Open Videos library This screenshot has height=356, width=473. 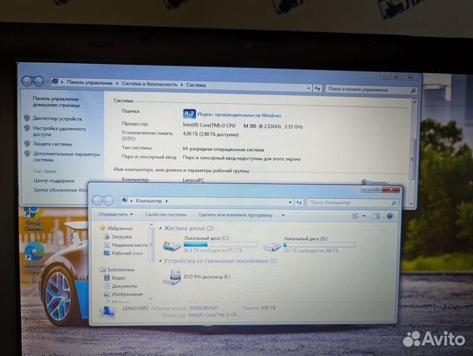click(x=119, y=278)
